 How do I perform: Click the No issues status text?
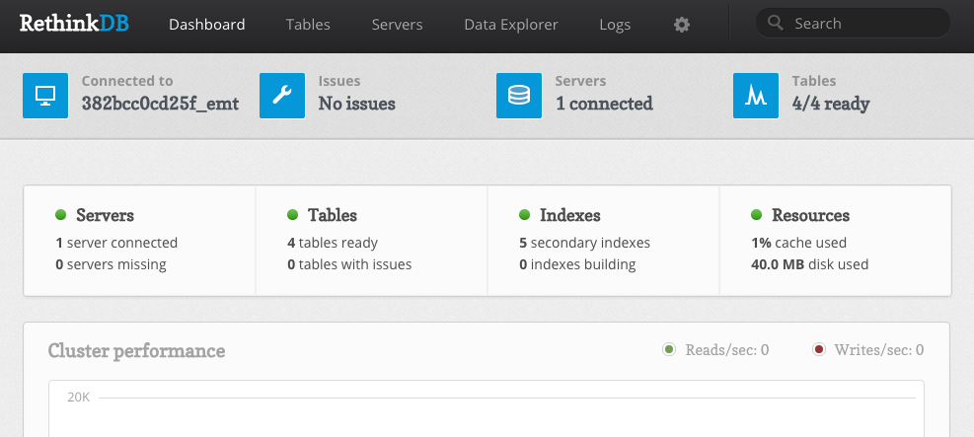[356, 104]
